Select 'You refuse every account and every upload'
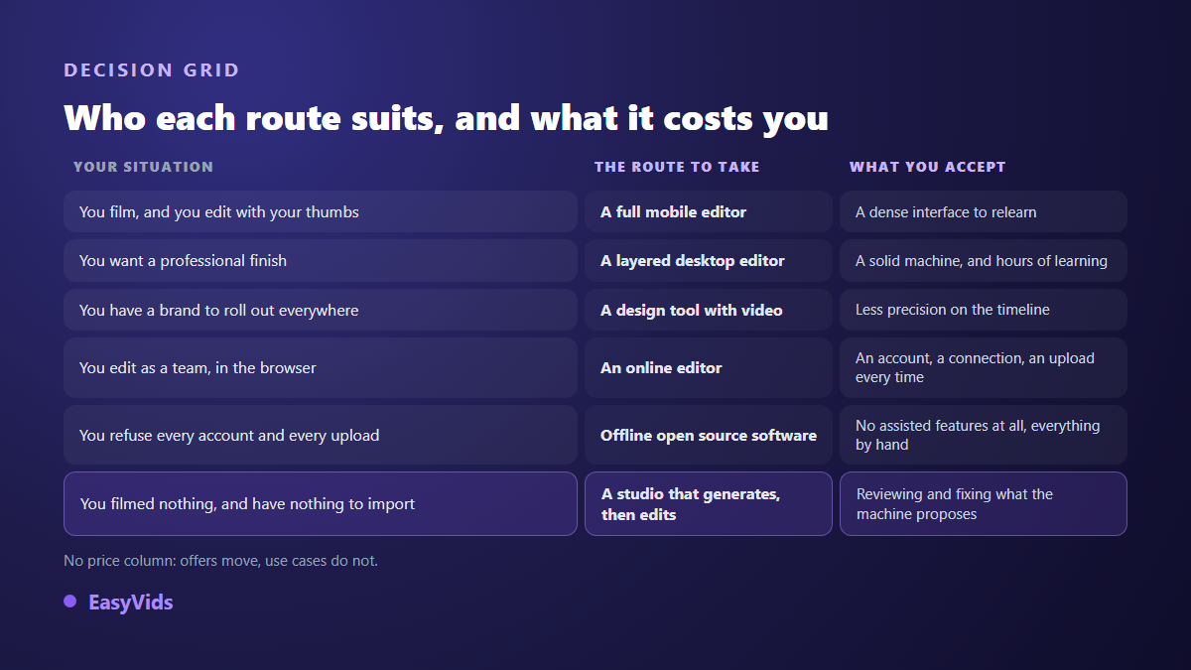Viewport: 1191px width, 670px height. tap(321, 435)
